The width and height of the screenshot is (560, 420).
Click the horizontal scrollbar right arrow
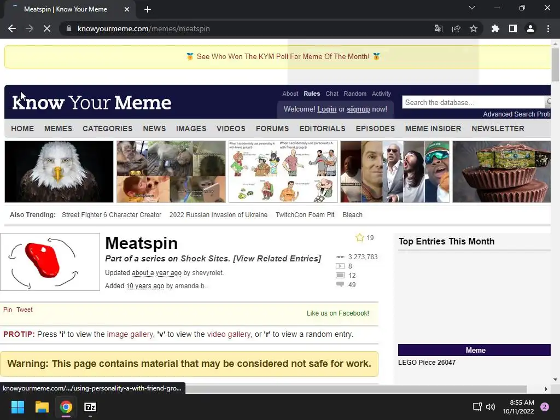point(546,389)
